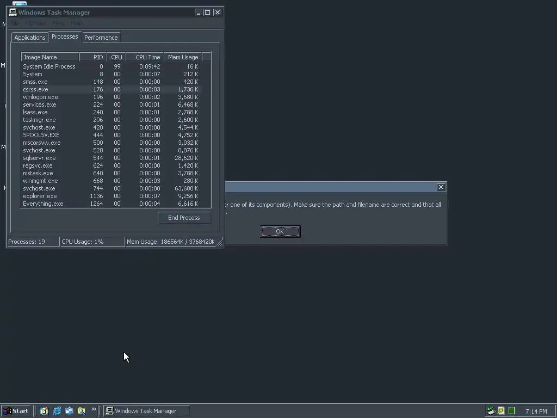The width and height of the screenshot is (557, 418).
Task: Select svchost.exe with PID 520
Action: [112, 150]
